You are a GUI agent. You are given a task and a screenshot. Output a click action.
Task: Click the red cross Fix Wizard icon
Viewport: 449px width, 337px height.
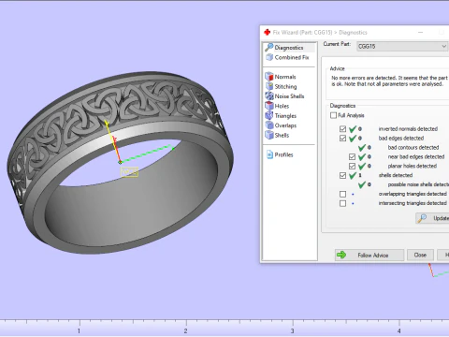268,32
